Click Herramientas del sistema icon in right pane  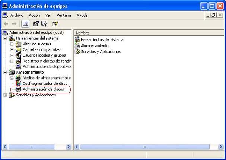(x=78, y=39)
